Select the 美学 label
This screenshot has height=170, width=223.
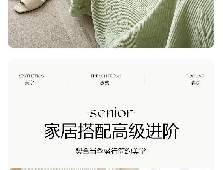[x=29, y=83]
